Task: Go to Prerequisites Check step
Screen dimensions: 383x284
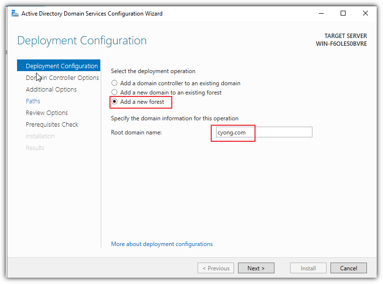Action: (52, 124)
